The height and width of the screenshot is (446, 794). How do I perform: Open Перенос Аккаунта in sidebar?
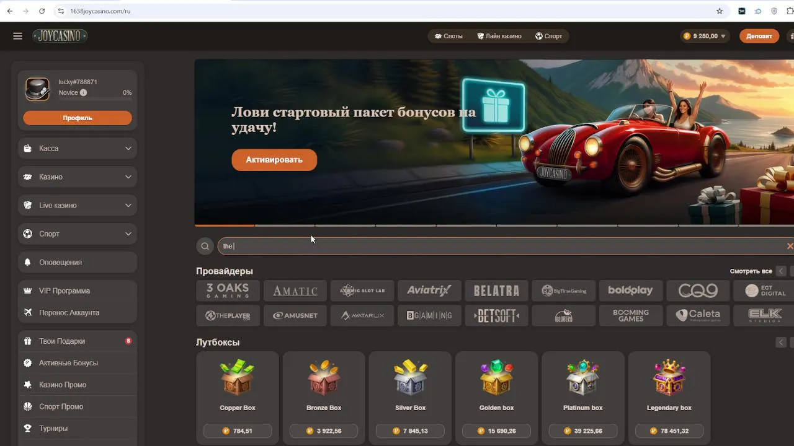(78, 313)
